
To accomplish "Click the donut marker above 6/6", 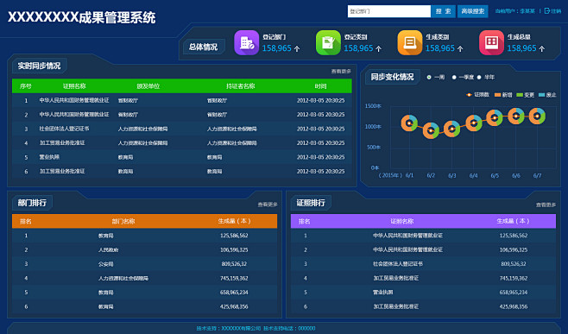I will tap(516, 117).
